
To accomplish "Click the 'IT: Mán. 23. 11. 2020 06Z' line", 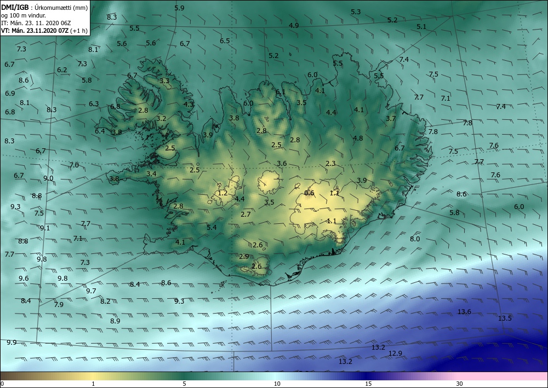I will point(36,23).
